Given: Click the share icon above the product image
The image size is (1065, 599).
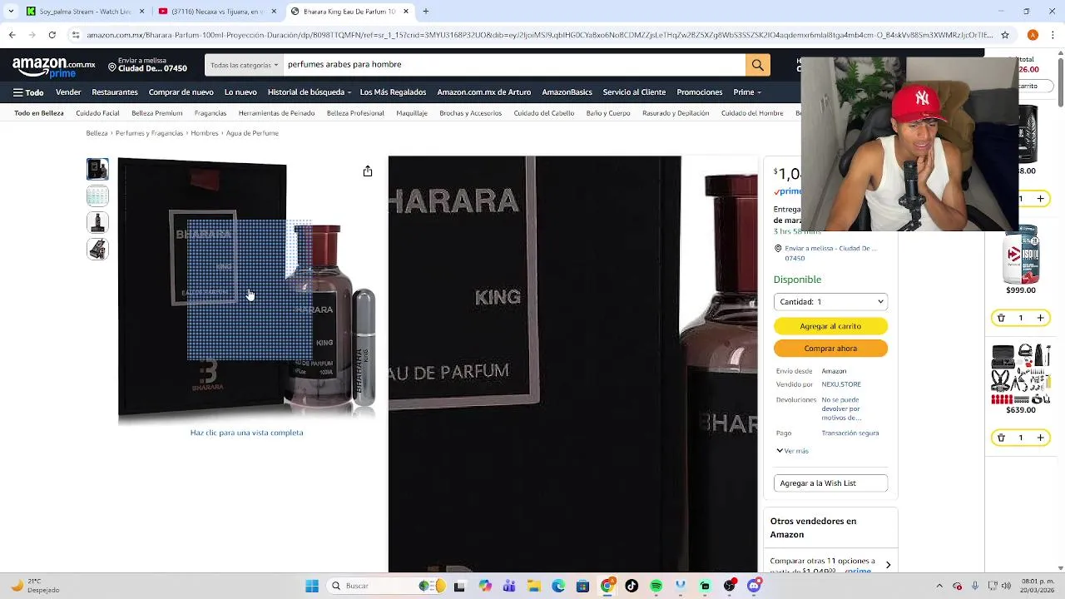Looking at the screenshot, I should (368, 171).
